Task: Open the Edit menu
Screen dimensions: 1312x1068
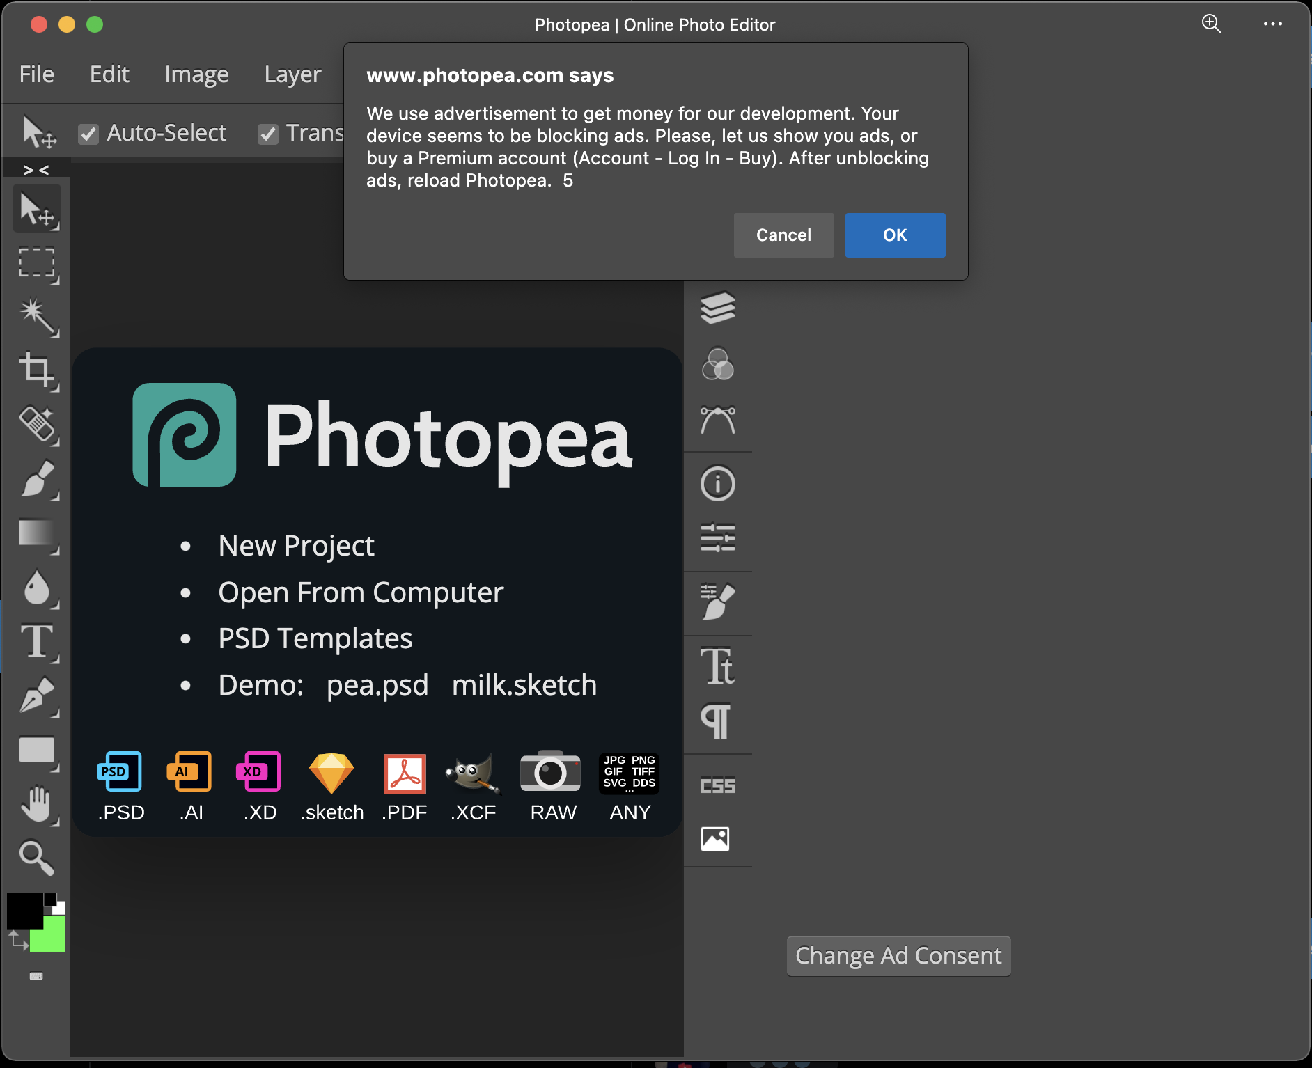Action: pyautogui.click(x=109, y=74)
